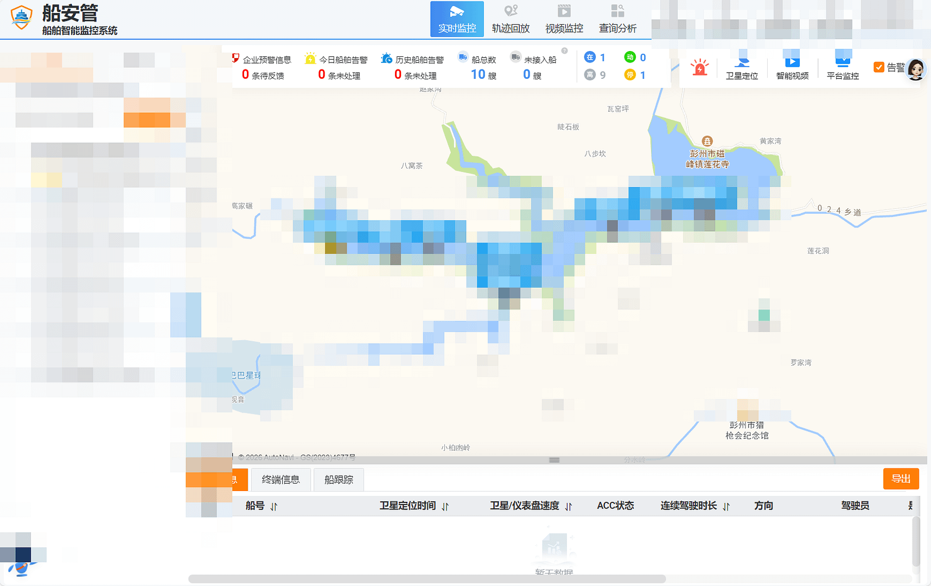The width and height of the screenshot is (931, 586).
Task: Click the orange 导出 export button
Action: click(901, 479)
